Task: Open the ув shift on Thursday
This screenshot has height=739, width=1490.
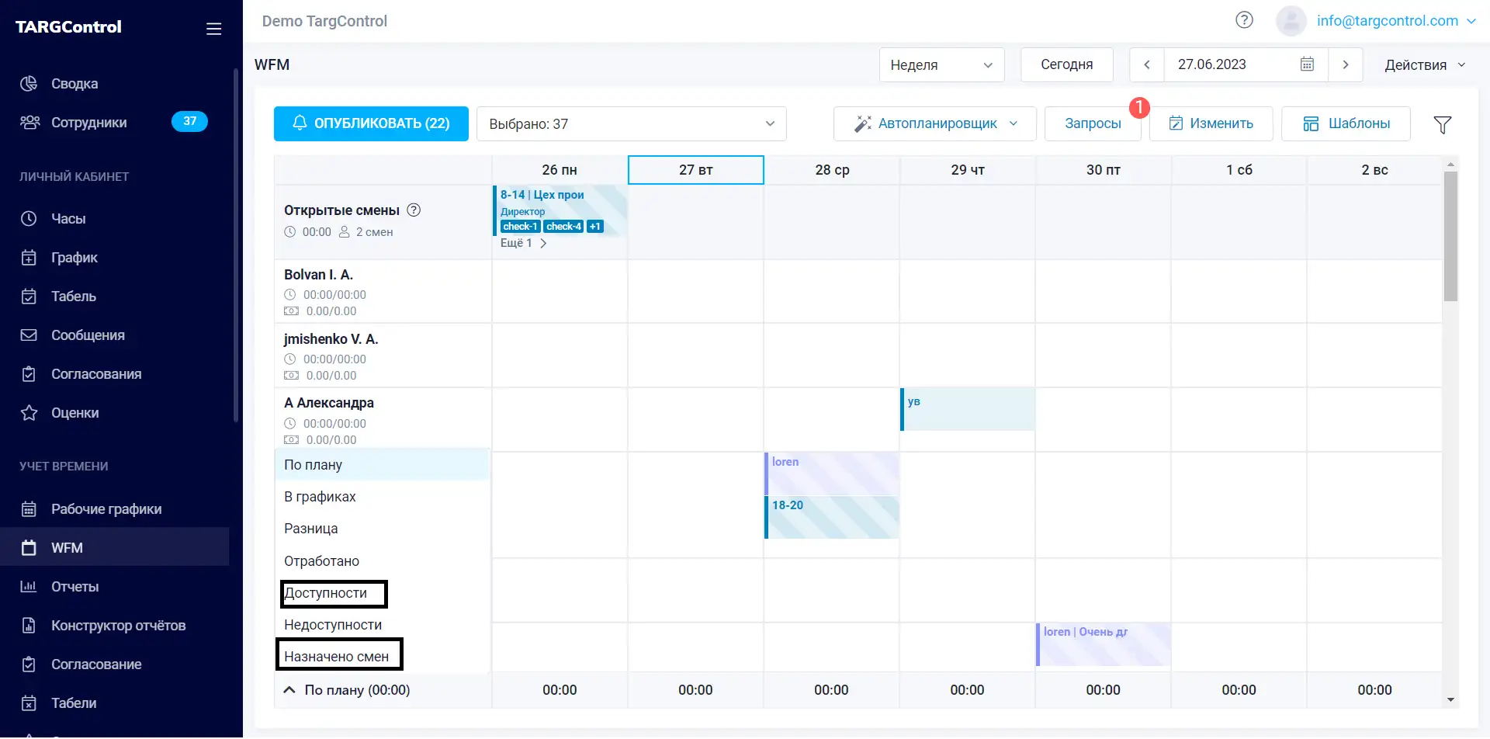Action: [x=968, y=409]
